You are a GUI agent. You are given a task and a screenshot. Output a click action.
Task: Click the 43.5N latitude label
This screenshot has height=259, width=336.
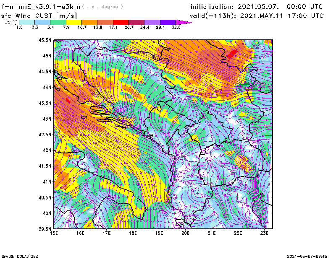click(45, 103)
